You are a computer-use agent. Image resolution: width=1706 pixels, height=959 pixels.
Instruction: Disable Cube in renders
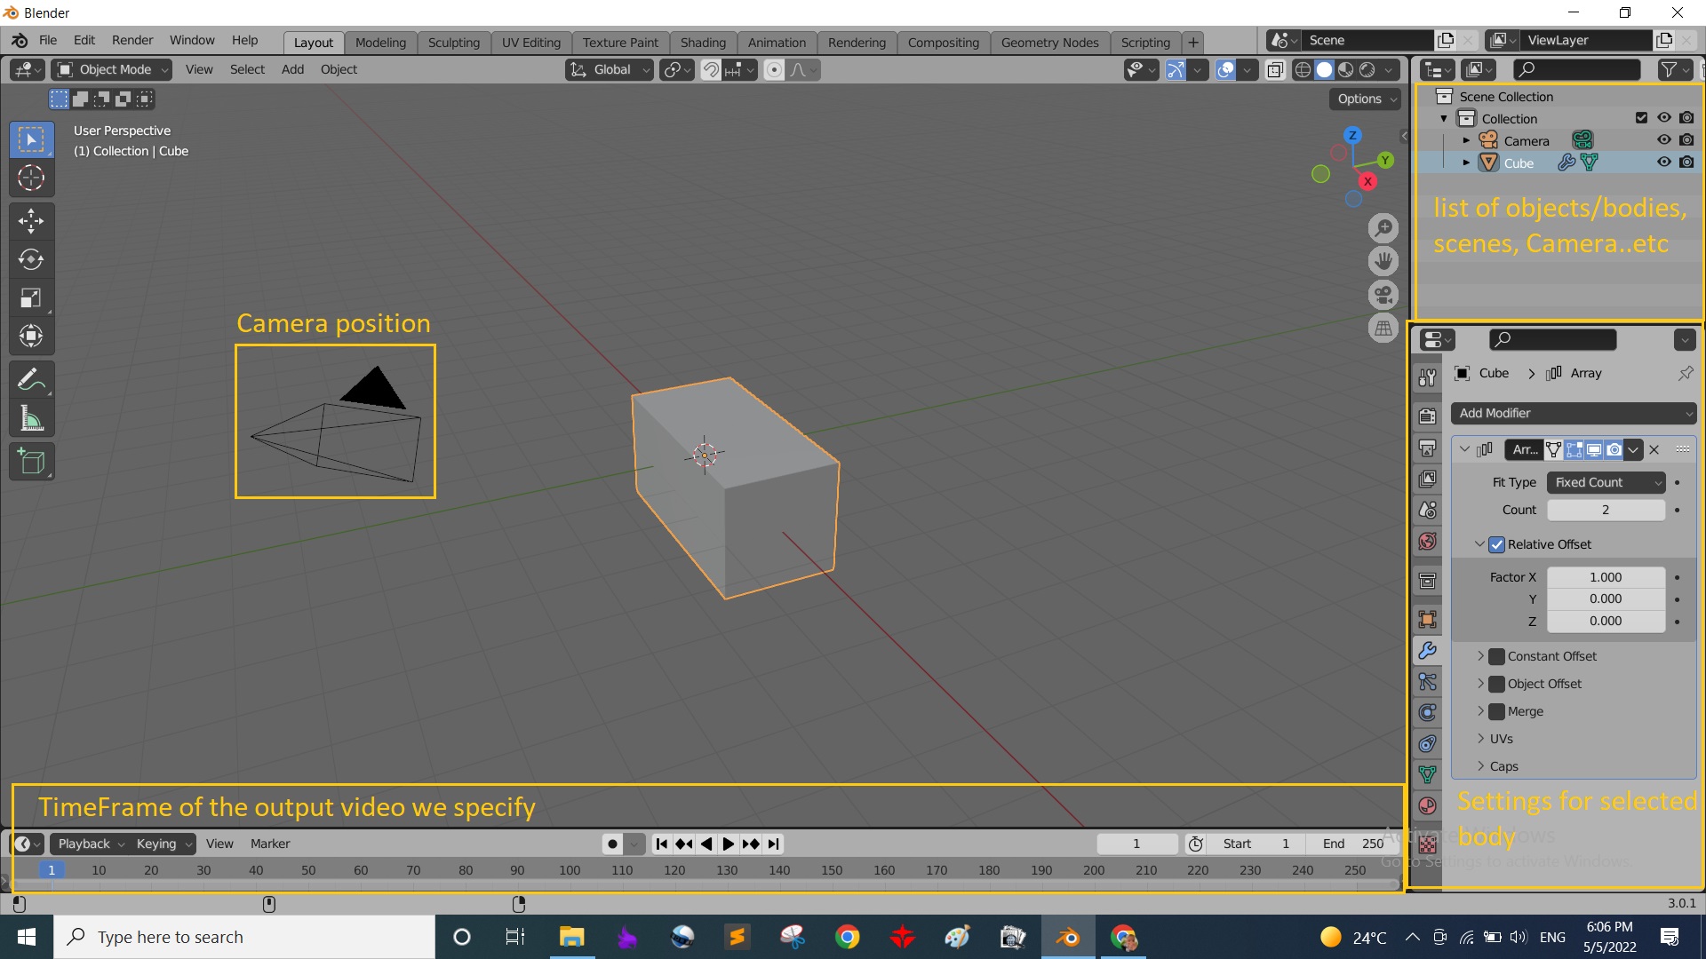click(1686, 162)
